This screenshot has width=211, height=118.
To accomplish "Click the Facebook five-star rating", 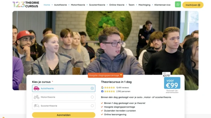I will point(109,92).
